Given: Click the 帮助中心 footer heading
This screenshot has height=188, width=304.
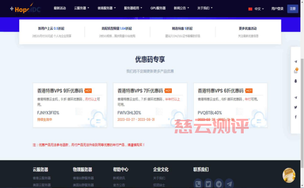Looking at the screenshot, I should click(x=121, y=169).
